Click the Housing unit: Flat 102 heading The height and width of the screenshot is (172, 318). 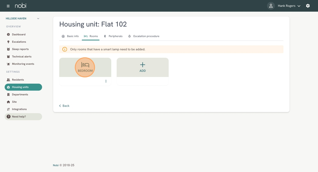(x=93, y=24)
